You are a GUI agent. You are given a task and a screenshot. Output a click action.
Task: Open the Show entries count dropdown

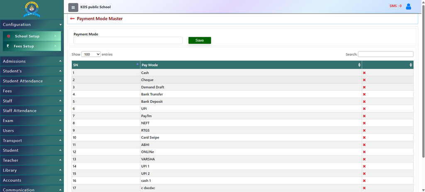[91, 54]
